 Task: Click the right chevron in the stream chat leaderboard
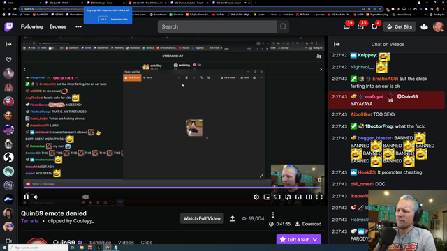click(321, 70)
